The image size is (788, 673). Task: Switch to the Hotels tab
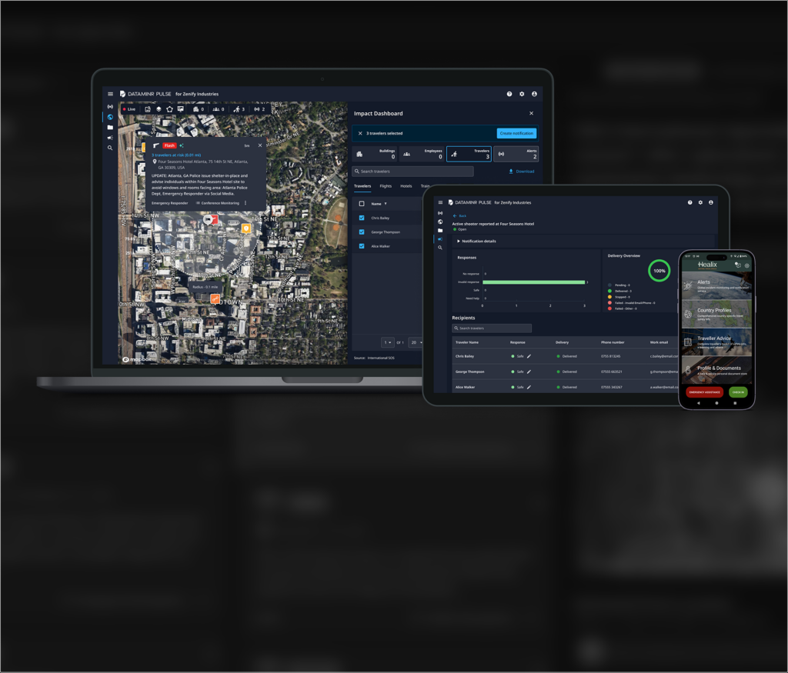click(x=406, y=186)
